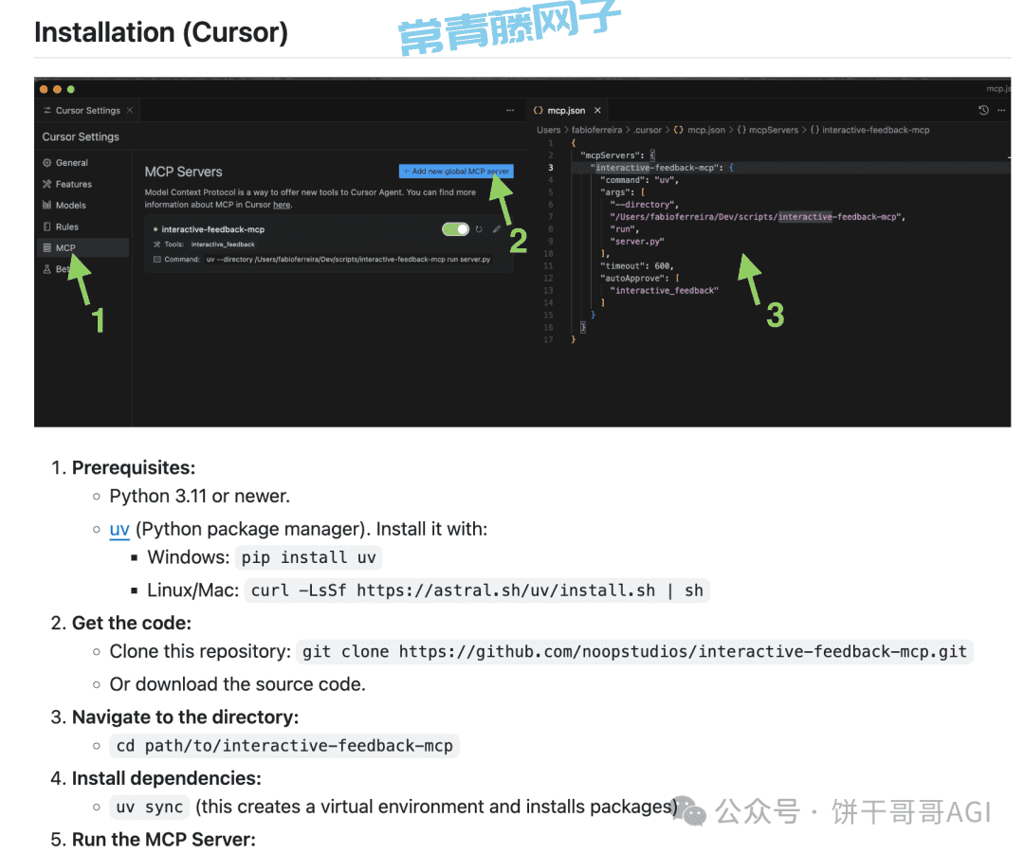Open the timeline history icon in editor
Image resolution: width=1024 pixels, height=853 pixels.
click(983, 111)
